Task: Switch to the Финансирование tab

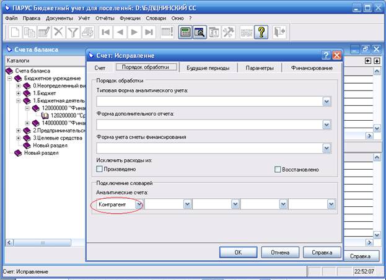Action: [312, 68]
